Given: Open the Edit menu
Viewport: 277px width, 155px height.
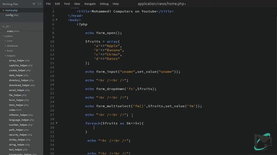Looking at the screenshot, I should (57, 4).
